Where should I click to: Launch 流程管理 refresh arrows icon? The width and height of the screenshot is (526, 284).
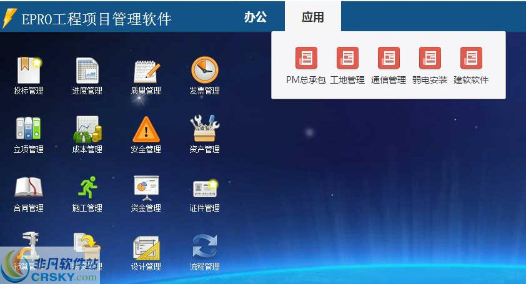click(x=205, y=246)
